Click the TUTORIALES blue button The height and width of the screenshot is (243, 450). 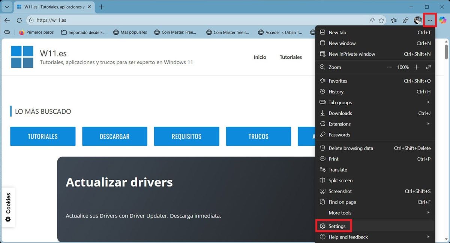[x=43, y=136]
